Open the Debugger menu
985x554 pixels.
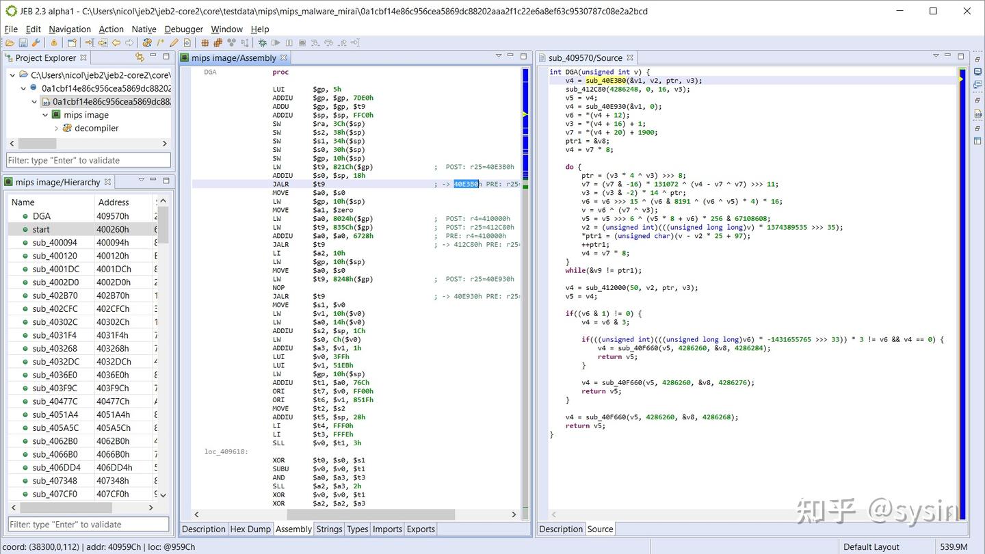[183, 29]
